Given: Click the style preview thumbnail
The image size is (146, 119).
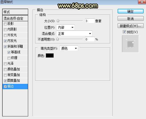Looking at the screenshot, I should (130, 44).
